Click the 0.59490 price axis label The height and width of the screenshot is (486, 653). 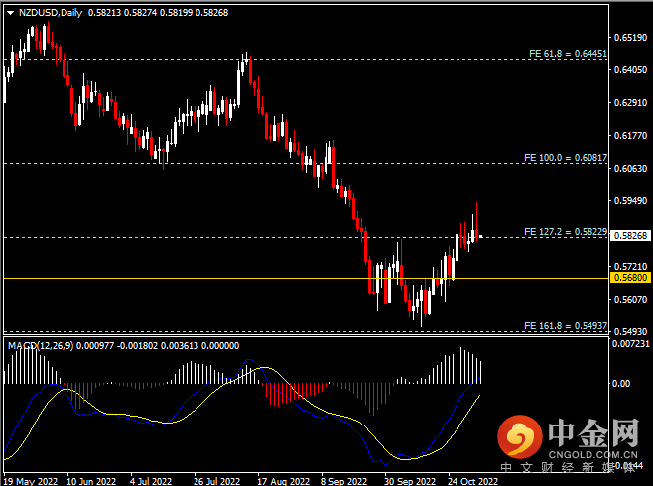630,201
